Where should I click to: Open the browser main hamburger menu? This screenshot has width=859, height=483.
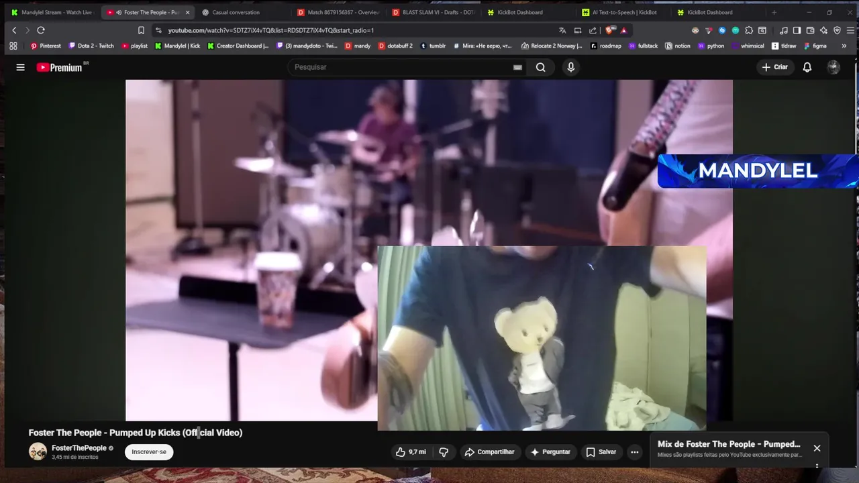click(850, 30)
